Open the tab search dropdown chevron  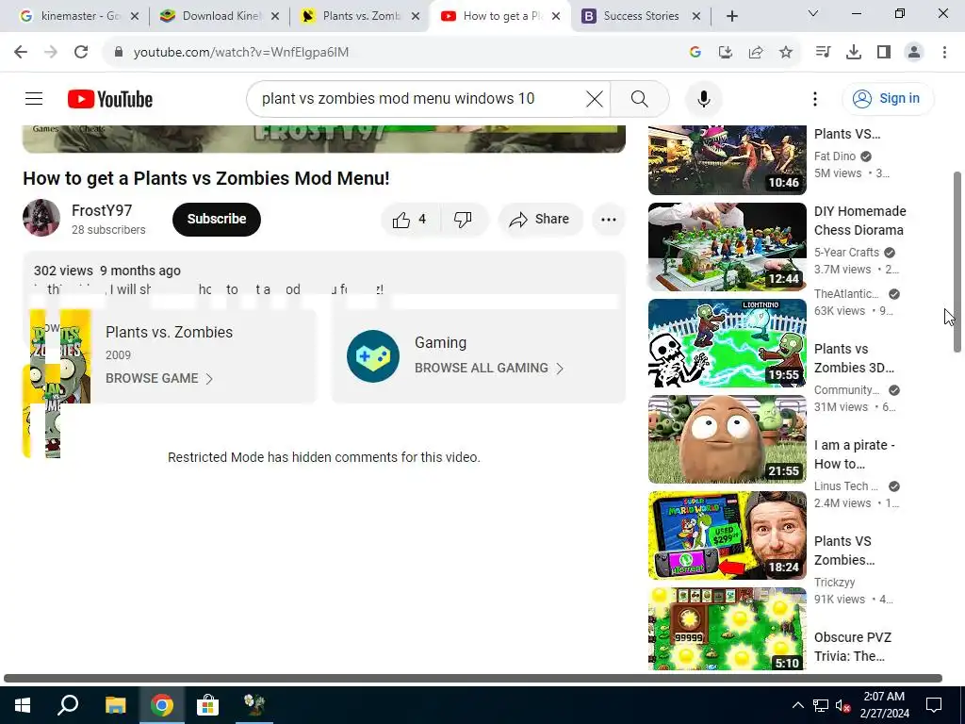pos(813,13)
